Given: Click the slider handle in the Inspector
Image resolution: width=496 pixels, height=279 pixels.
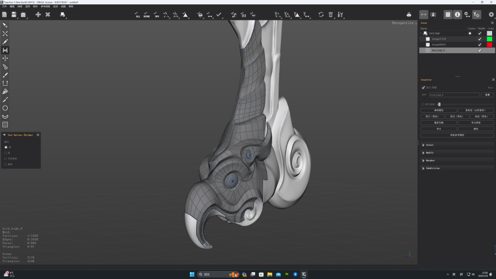Looking at the screenshot, I should click(439, 105).
